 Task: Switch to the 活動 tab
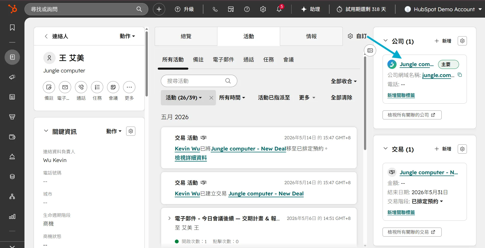[x=249, y=36]
